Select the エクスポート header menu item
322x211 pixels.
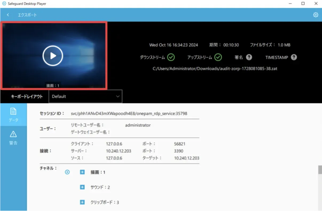tap(28, 15)
